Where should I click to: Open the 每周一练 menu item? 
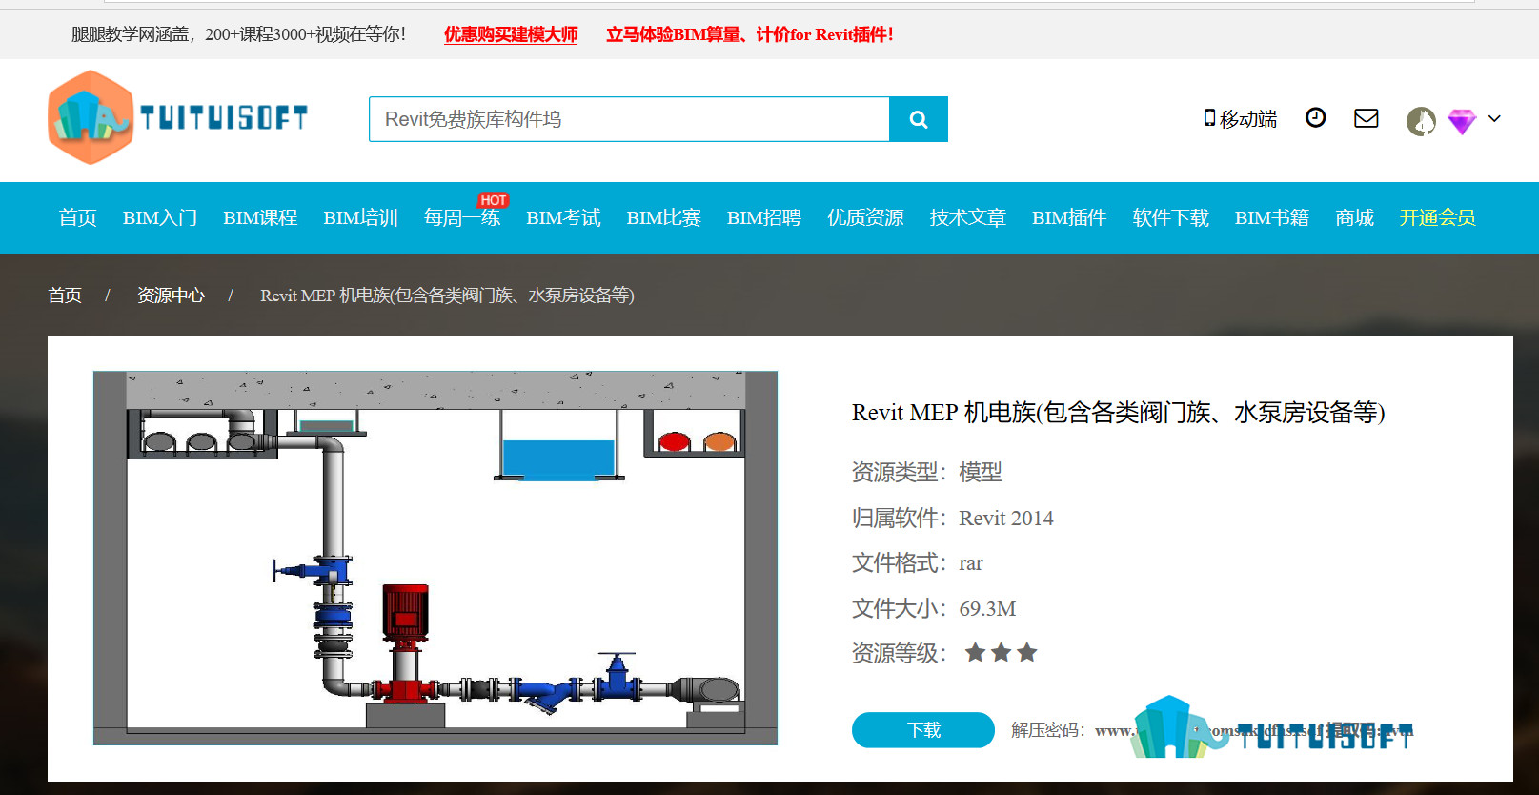(x=462, y=217)
